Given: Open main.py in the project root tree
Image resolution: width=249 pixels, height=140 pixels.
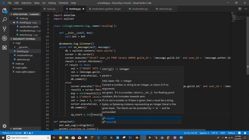Looking at the screenshot, I should coord(25,64).
